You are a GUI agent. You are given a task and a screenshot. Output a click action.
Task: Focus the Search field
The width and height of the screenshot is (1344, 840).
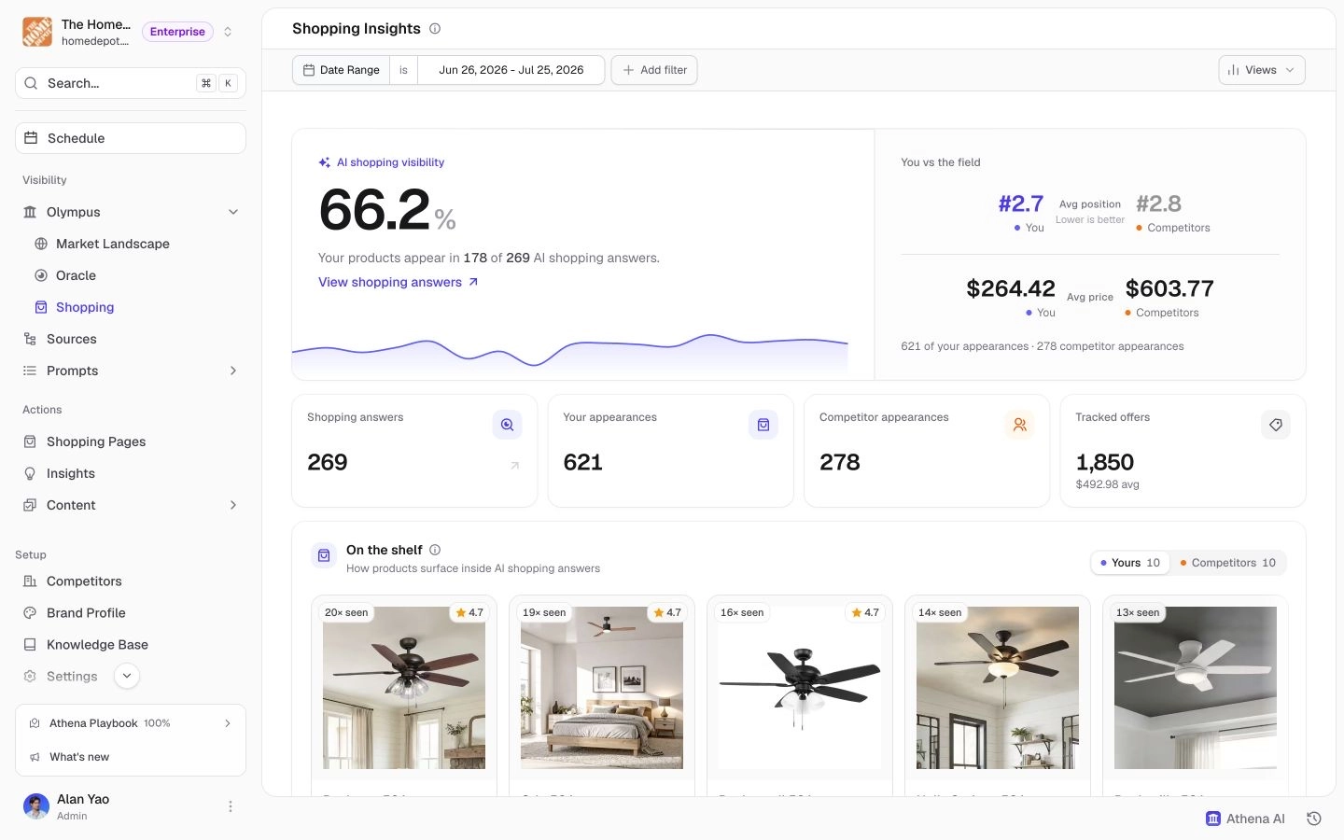[131, 83]
